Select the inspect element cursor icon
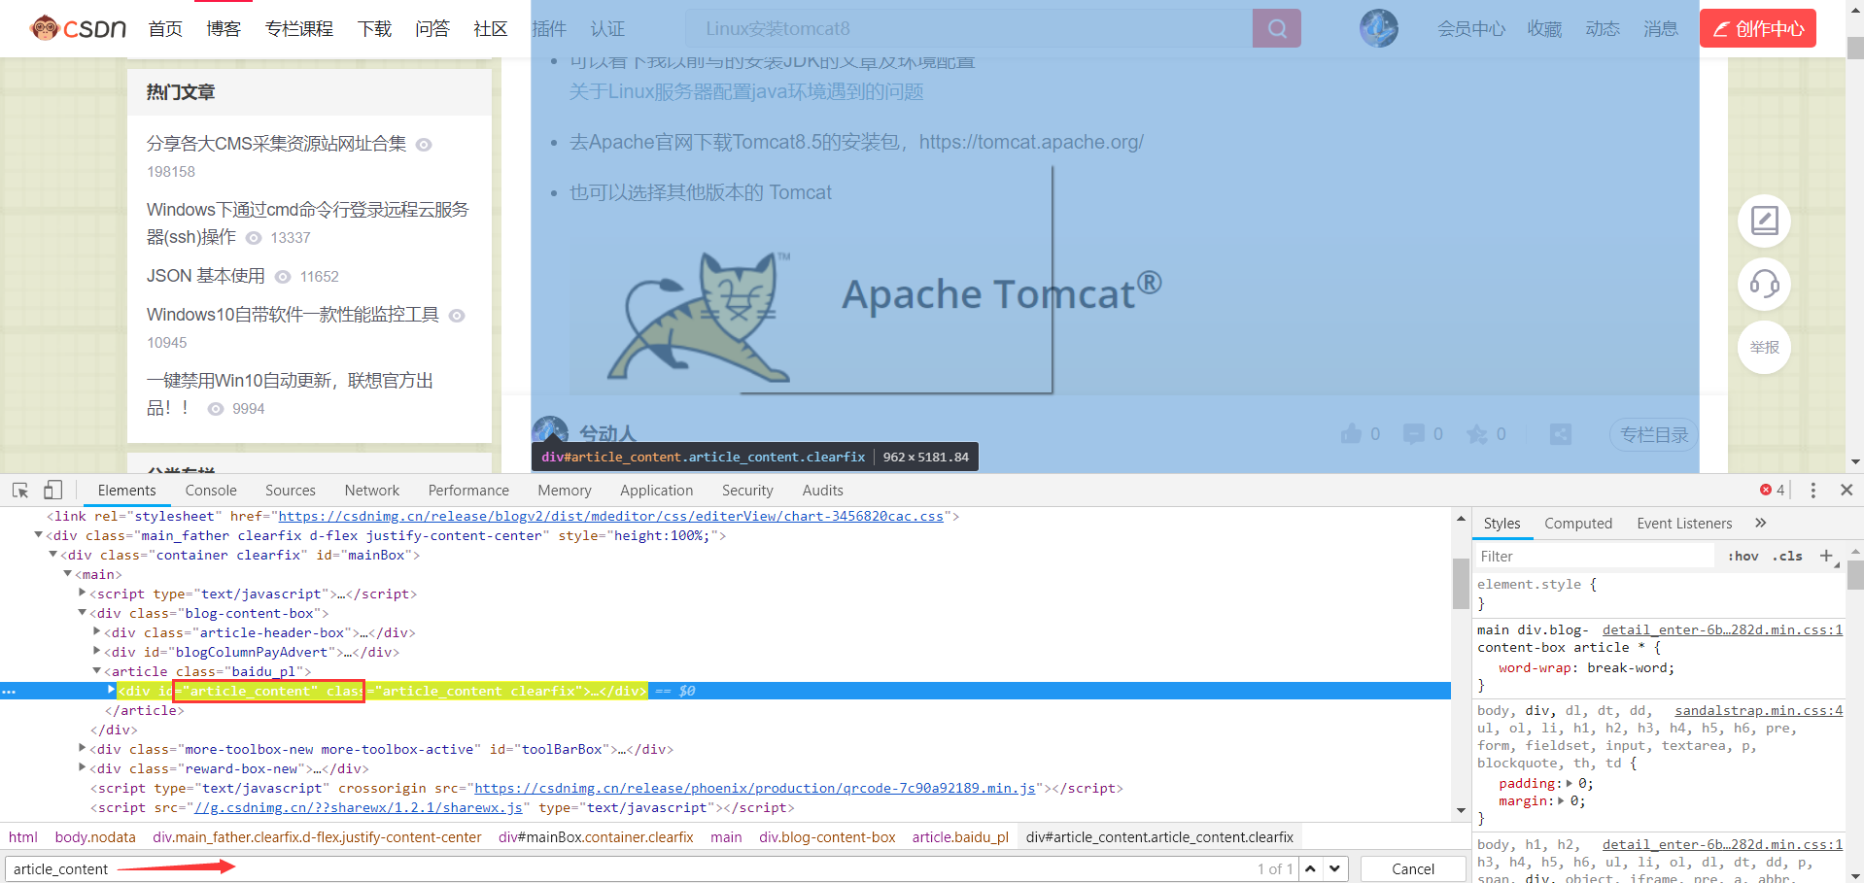This screenshot has height=883, width=1864. [x=20, y=491]
